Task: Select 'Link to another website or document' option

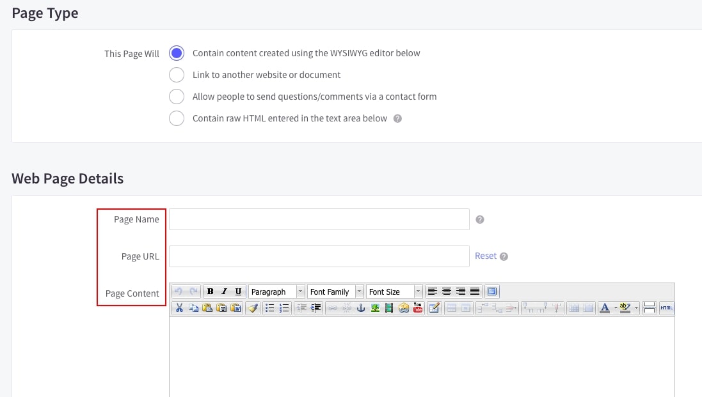Action: (x=177, y=75)
